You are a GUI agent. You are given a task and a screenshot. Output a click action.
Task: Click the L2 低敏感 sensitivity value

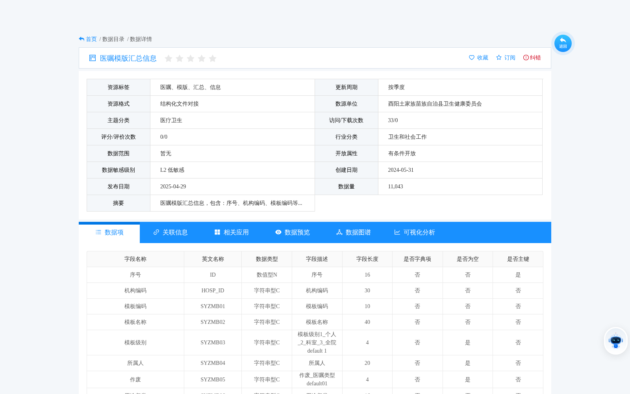(172, 170)
